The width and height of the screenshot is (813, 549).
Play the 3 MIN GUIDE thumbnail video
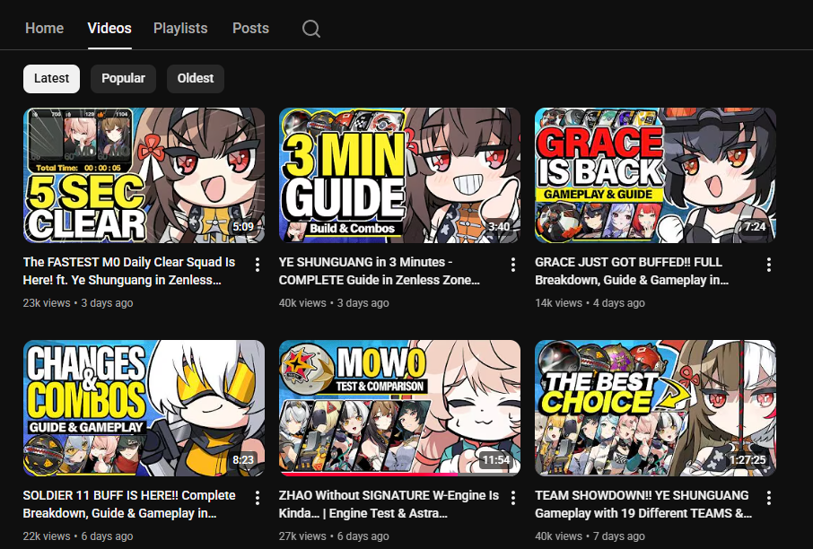[399, 175]
